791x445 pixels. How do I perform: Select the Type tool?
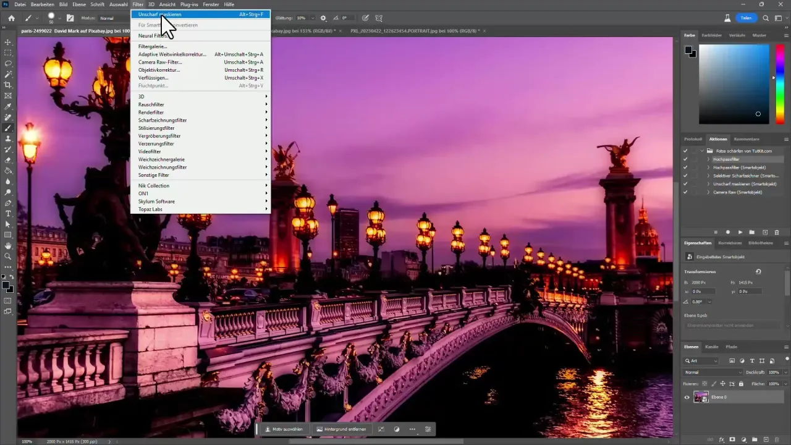(x=8, y=213)
